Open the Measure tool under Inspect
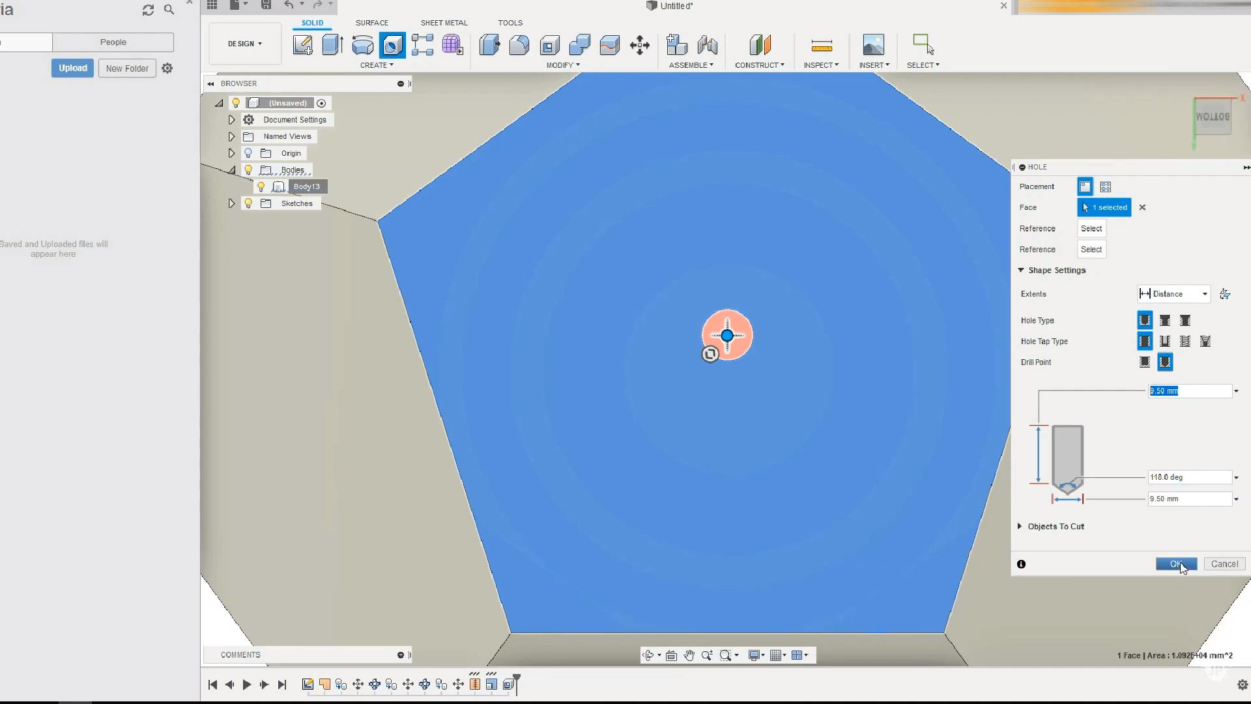1251x704 pixels. [821, 45]
